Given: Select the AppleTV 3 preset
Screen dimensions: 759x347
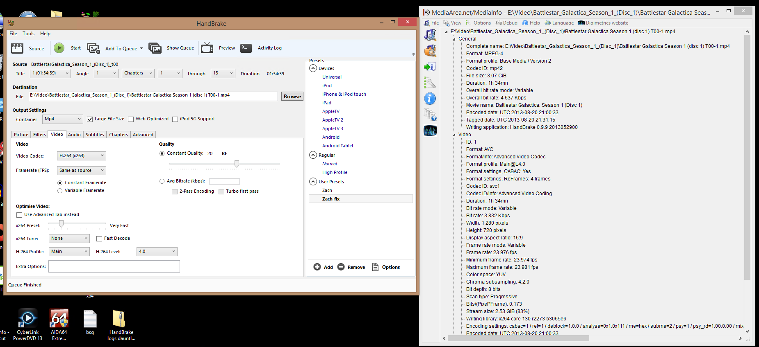Looking at the screenshot, I should [x=333, y=128].
